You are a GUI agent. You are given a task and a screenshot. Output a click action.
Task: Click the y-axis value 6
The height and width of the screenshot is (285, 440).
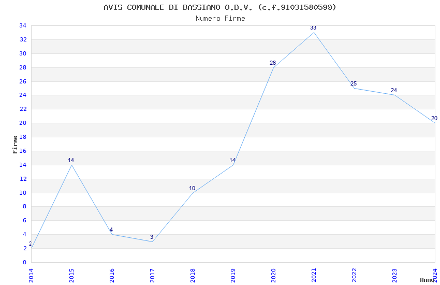point(24,220)
